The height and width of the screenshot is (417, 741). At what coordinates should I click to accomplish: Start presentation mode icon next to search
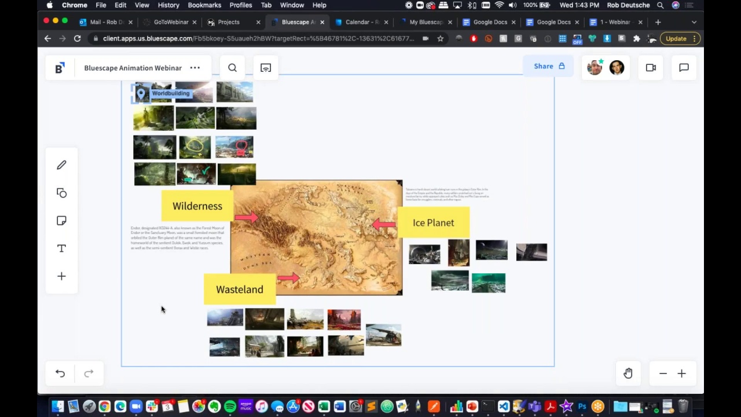266,68
